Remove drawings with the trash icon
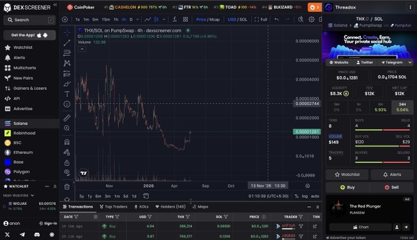The width and height of the screenshot is (417, 240). (x=67, y=187)
